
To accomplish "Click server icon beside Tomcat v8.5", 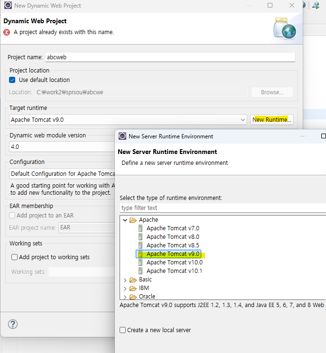I will tap(140, 245).
